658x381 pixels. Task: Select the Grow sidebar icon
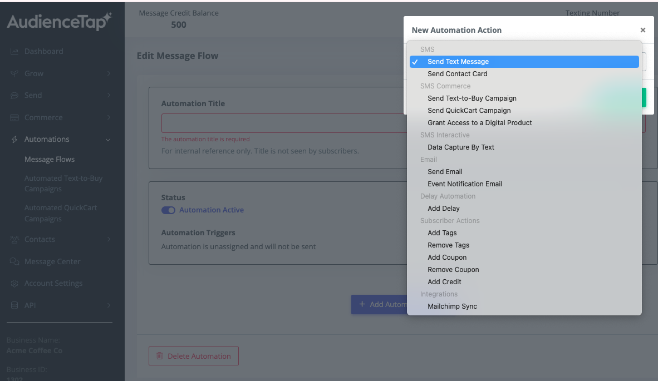click(15, 73)
